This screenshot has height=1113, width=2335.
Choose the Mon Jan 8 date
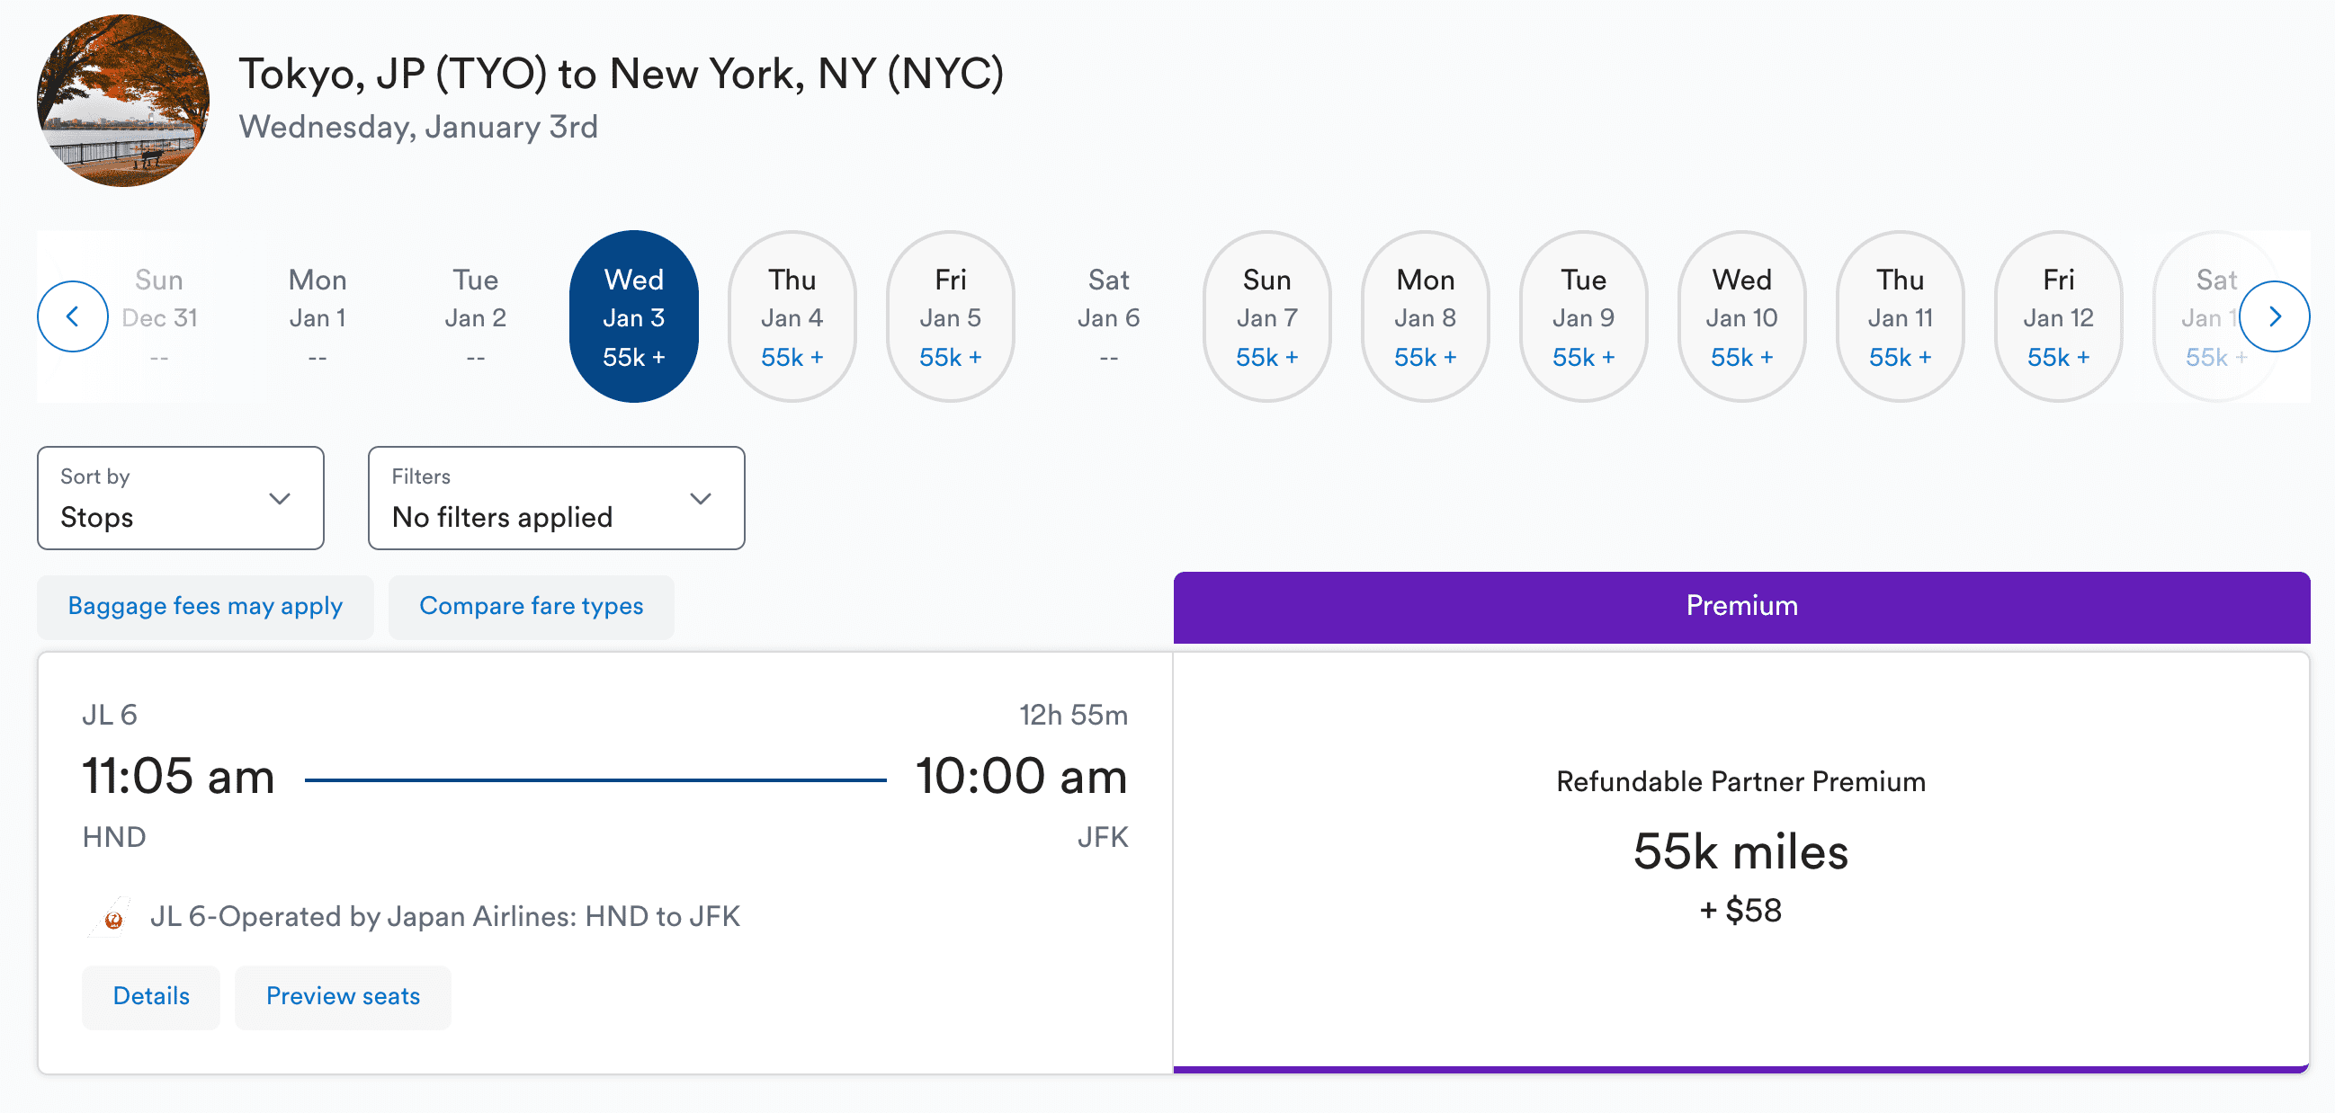1425,316
